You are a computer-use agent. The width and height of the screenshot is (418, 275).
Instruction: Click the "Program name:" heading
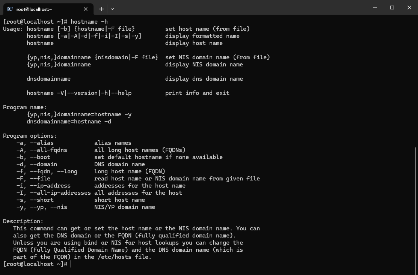(x=25, y=107)
